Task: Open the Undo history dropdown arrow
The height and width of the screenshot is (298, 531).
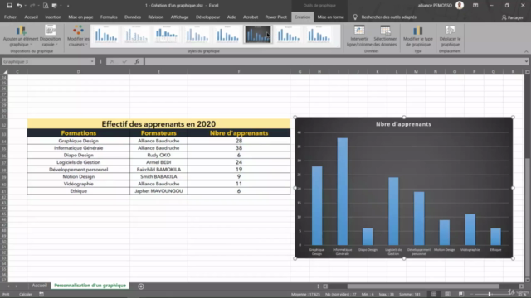Action: click(26, 6)
